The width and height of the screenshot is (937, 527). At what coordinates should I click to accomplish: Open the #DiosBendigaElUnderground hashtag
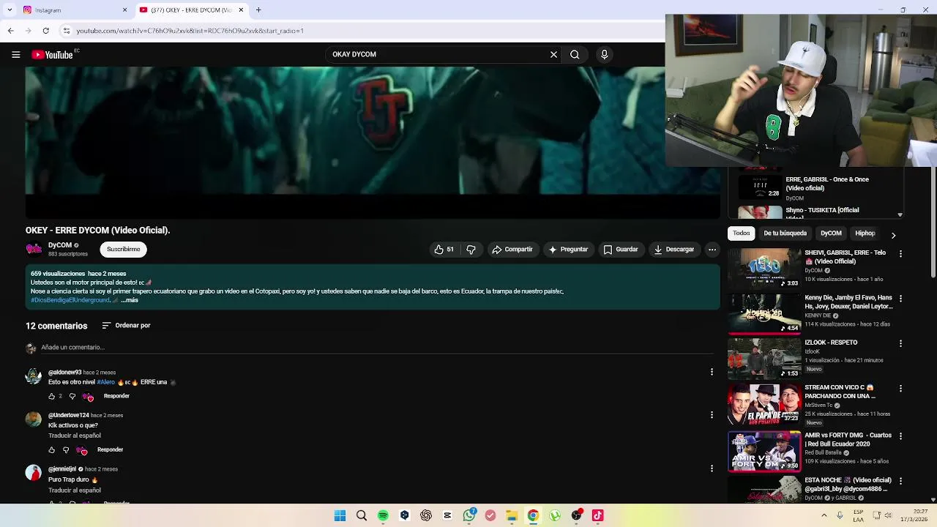click(x=70, y=300)
